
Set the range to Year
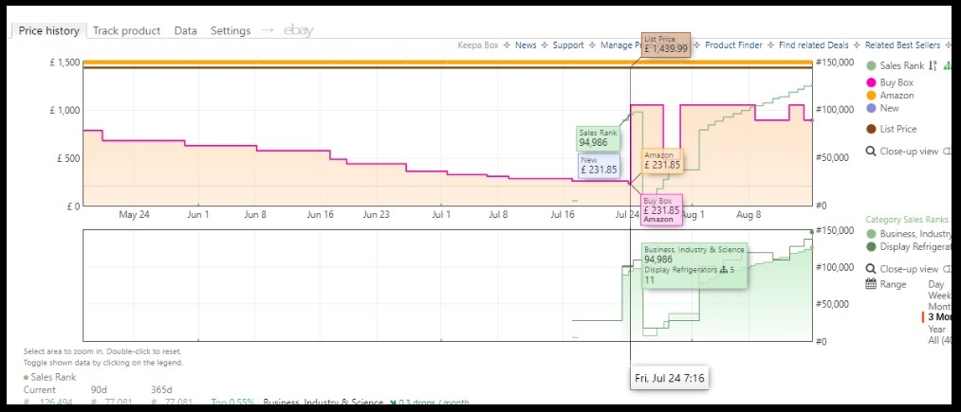(x=936, y=329)
